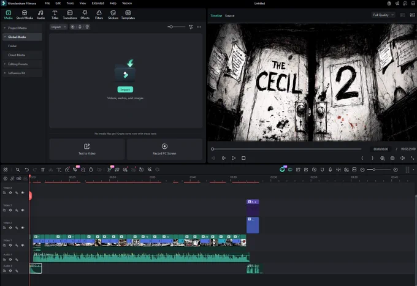This screenshot has width=417, height=286.
Task: Open the Effects panel
Action: click(x=85, y=15)
